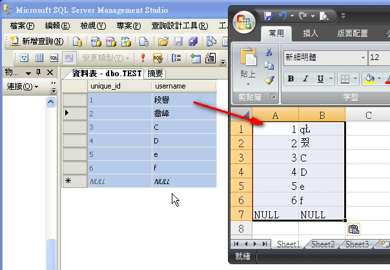
Task: Switch to the Excel Insert ribbon tab
Action: tap(311, 33)
